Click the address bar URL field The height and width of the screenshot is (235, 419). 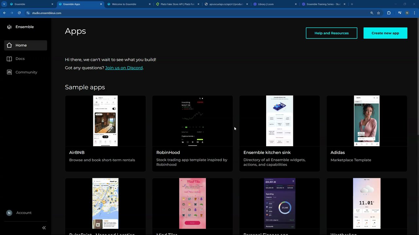coord(200,13)
